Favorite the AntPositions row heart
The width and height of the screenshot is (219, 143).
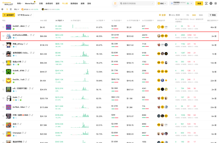(x=3, y=36)
